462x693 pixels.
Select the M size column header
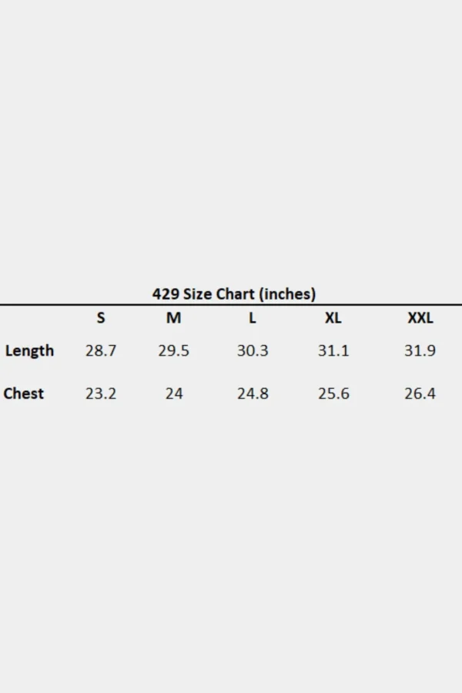pyautogui.click(x=174, y=318)
